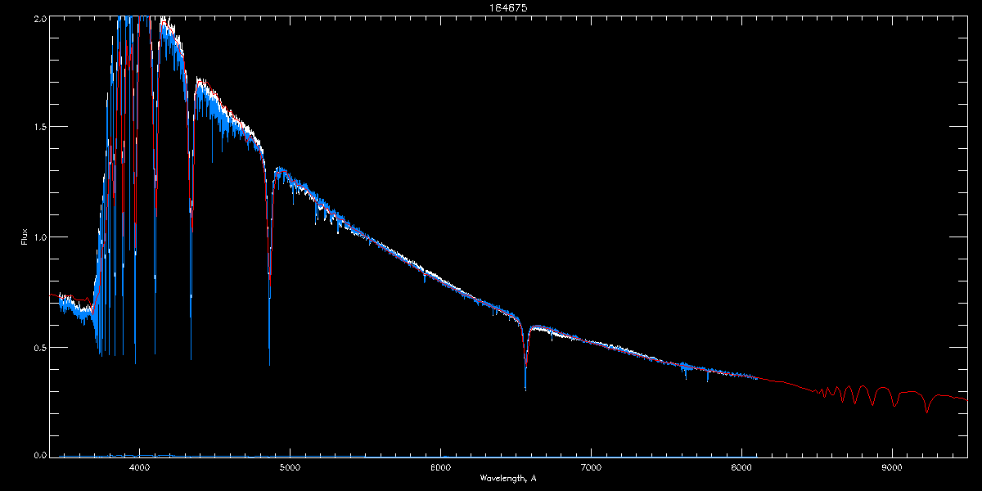Click the 2.0 y-axis tick label
982x491 pixels.
click(x=39, y=18)
